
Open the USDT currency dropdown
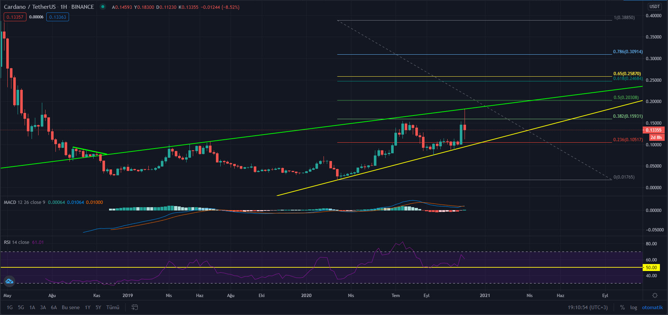pyautogui.click(x=654, y=7)
